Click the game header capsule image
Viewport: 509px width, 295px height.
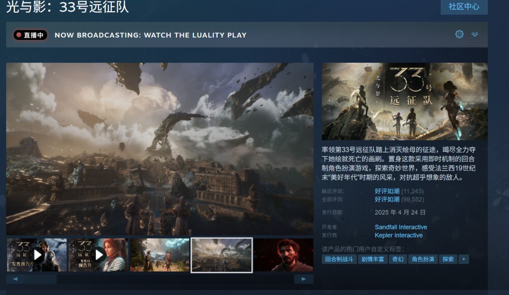404,101
